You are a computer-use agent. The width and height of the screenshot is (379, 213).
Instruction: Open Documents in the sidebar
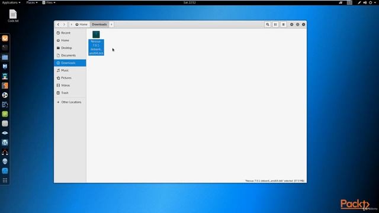coord(70,55)
